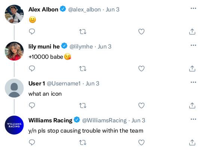Viewport: 202px width, 151px height.
Task: Retweet the Williams Racing tweet
Action: coord(83,142)
